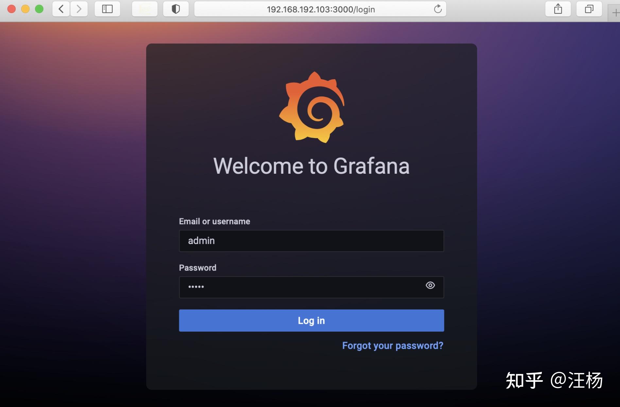Open the Forgot your password link
The image size is (620, 407).
[x=393, y=345]
